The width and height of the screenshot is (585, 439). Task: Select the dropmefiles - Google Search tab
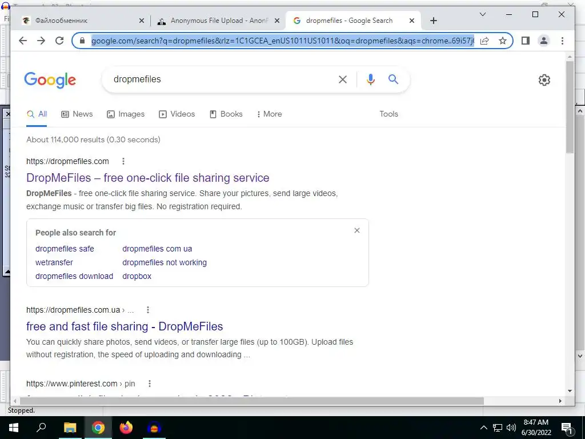click(x=352, y=21)
